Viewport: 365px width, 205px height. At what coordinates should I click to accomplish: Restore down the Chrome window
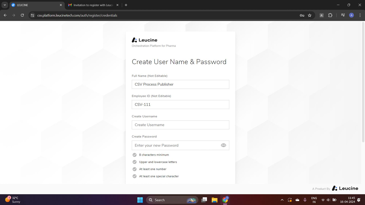[349, 5]
